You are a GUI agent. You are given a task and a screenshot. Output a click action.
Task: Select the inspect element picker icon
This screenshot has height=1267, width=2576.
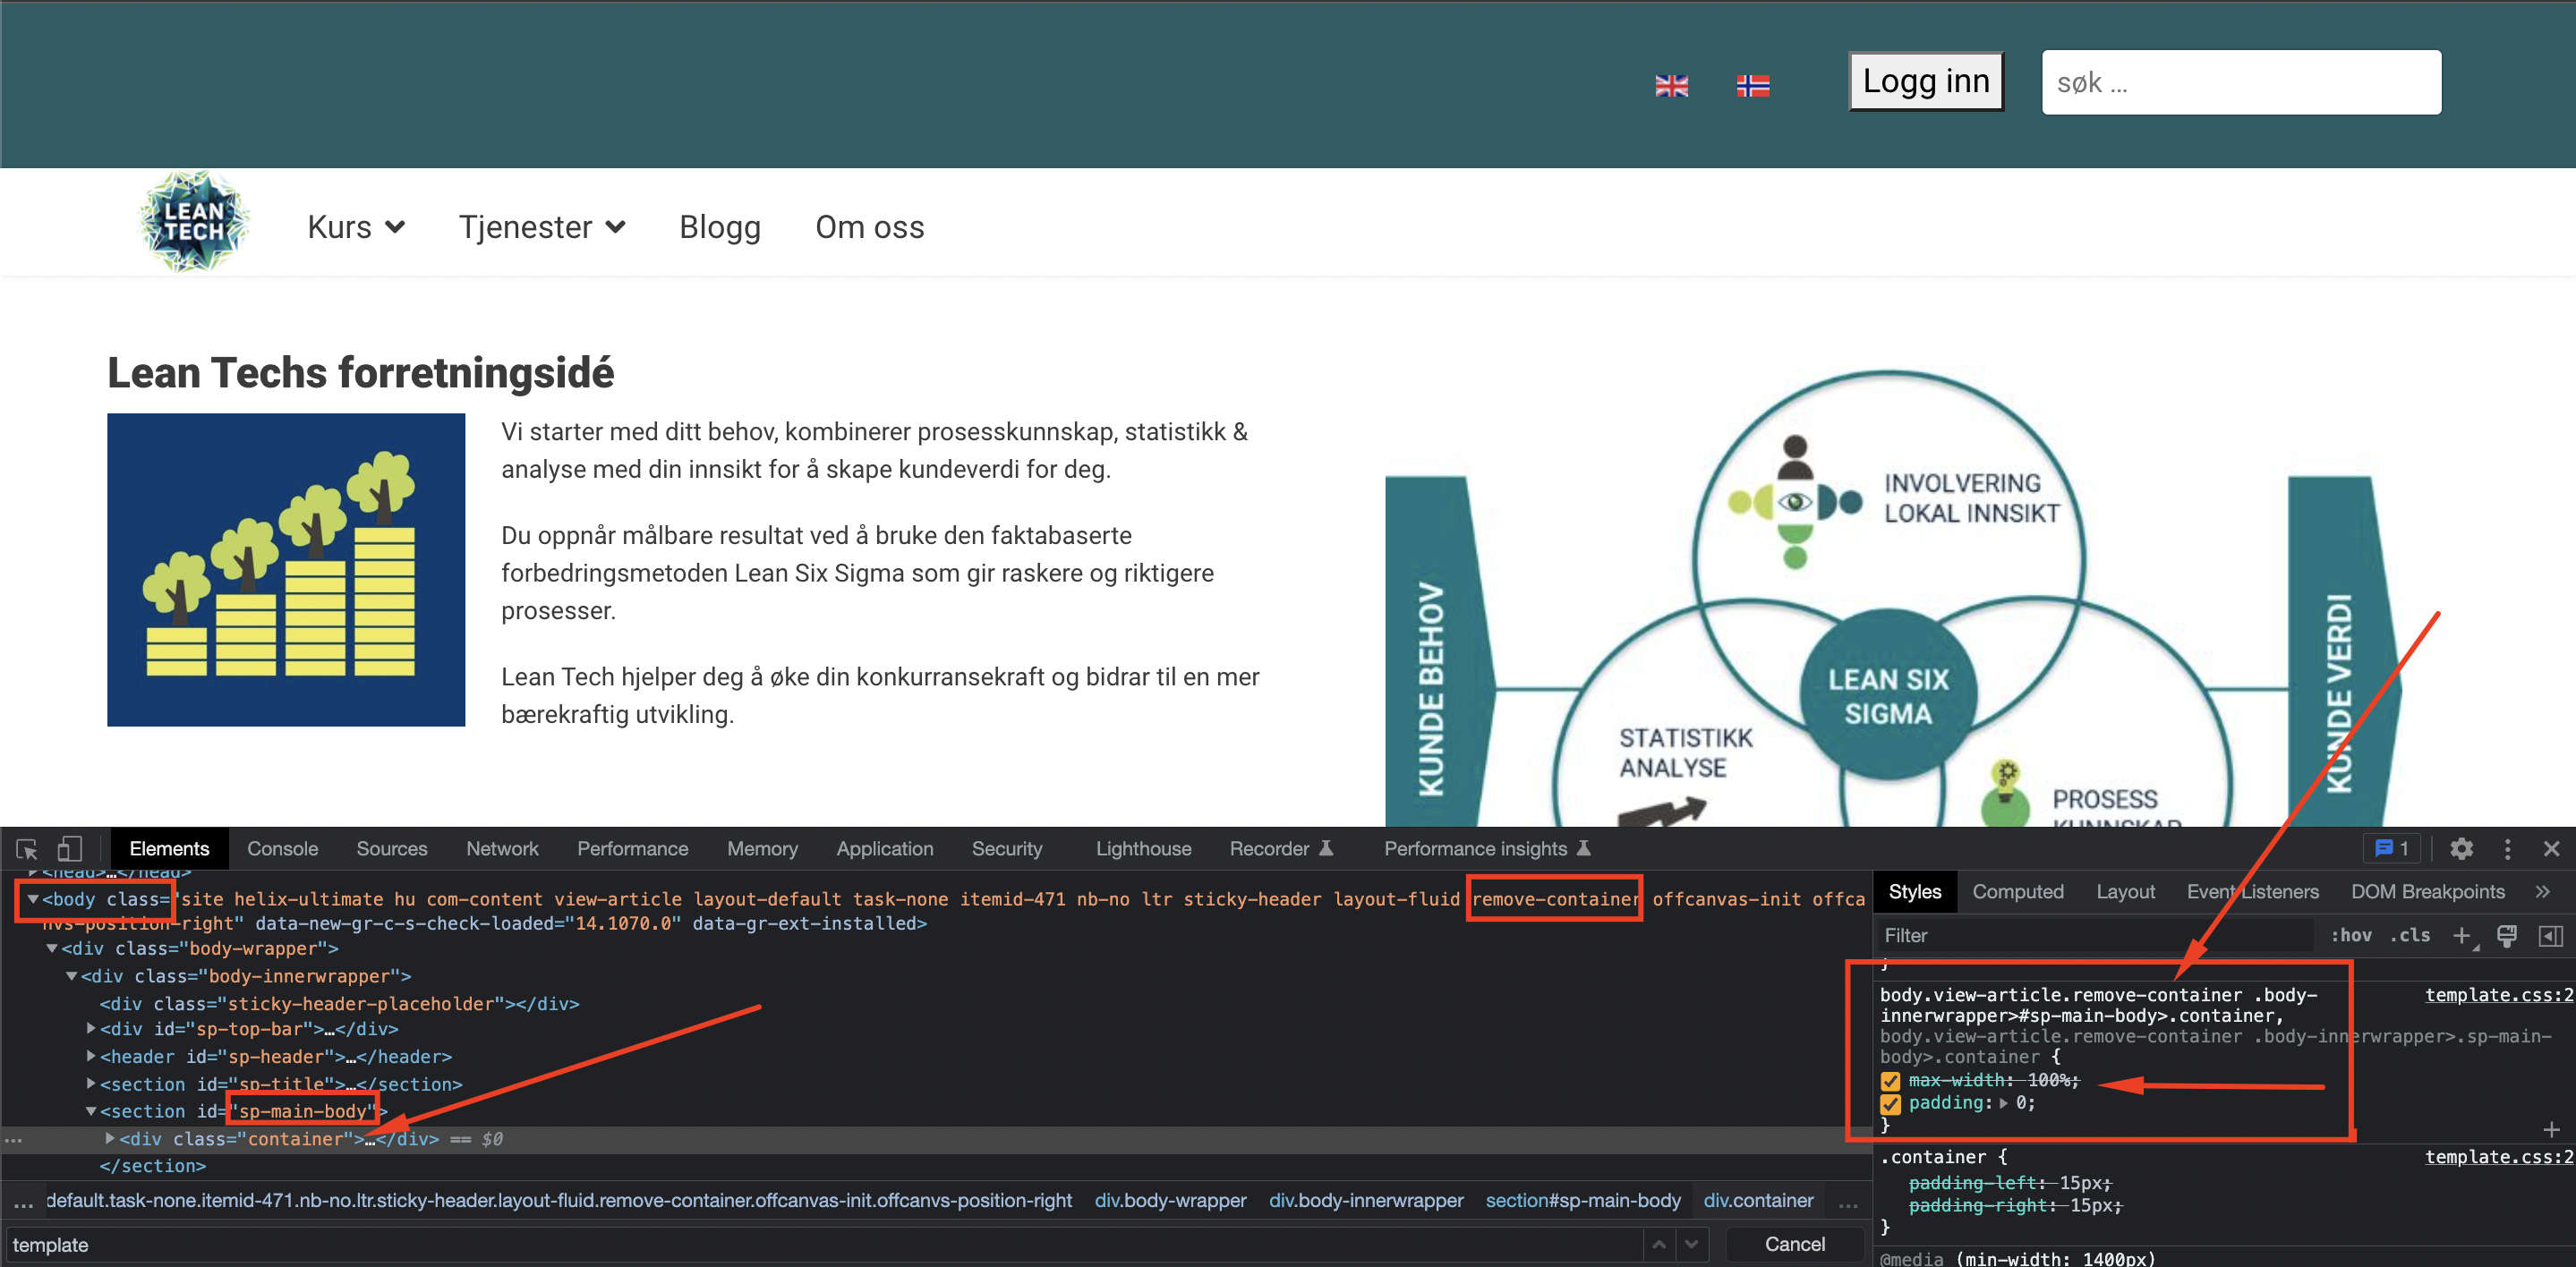27,849
